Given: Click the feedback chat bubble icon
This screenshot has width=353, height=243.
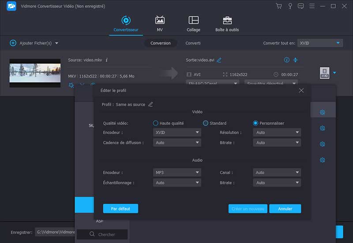Looking at the screenshot, I should pos(300,6).
